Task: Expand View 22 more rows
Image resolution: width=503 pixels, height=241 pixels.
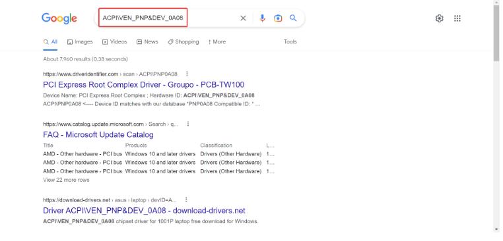Action: point(66,180)
